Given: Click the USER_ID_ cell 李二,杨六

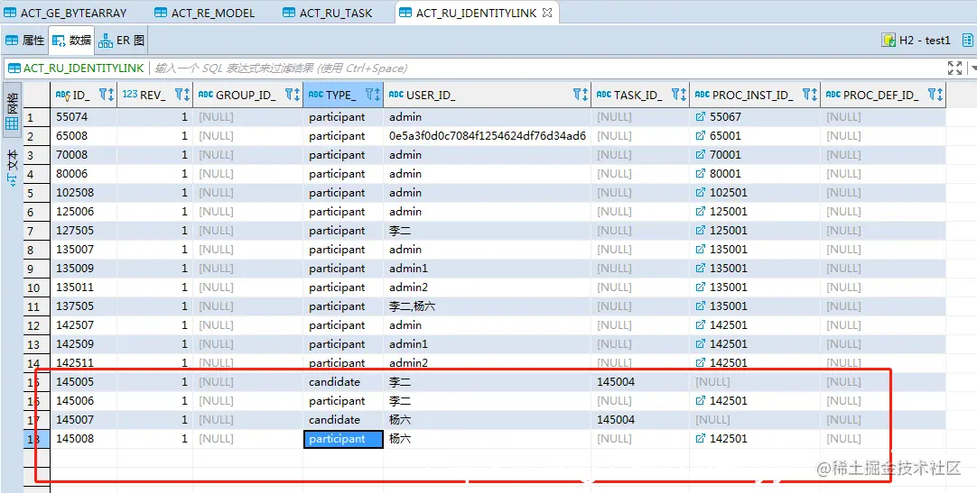Looking at the screenshot, I should coord(488,306).
